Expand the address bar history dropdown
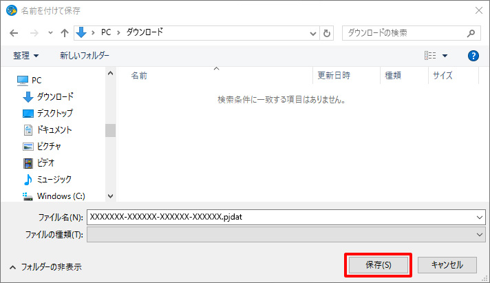Image resolution: width=490 pixels, height=283 pixels. tap(313, 33)
